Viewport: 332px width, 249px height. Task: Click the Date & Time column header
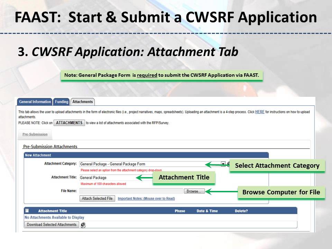(x=207, y=211)
